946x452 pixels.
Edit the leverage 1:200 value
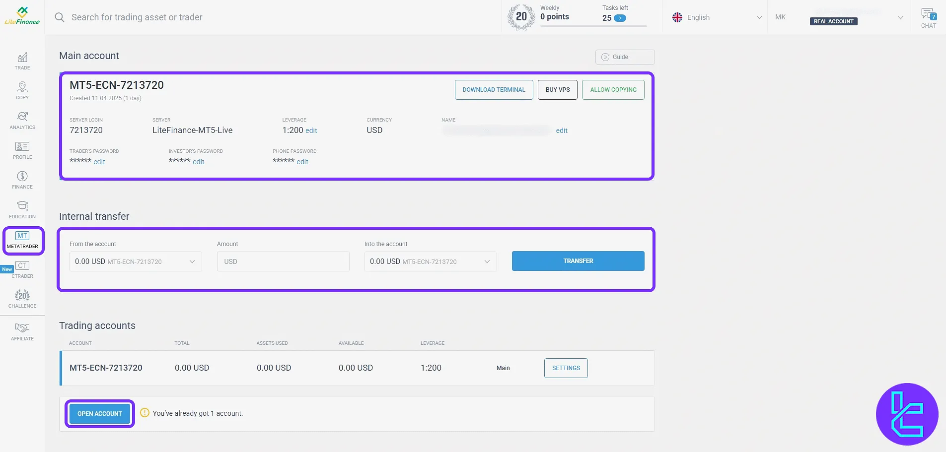tap(311, 130)
